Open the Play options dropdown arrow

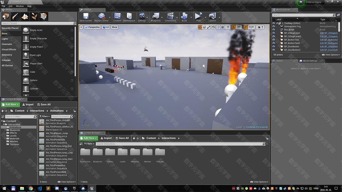pyautogui.click(x=205, y=17)
